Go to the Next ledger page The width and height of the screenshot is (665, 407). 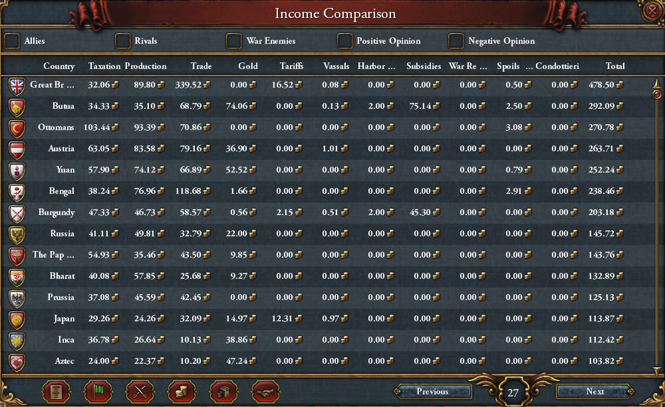tap(595, 391)
